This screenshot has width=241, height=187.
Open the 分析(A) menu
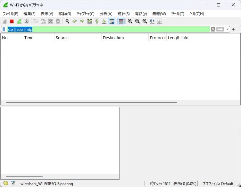click(x=106, y=14)
